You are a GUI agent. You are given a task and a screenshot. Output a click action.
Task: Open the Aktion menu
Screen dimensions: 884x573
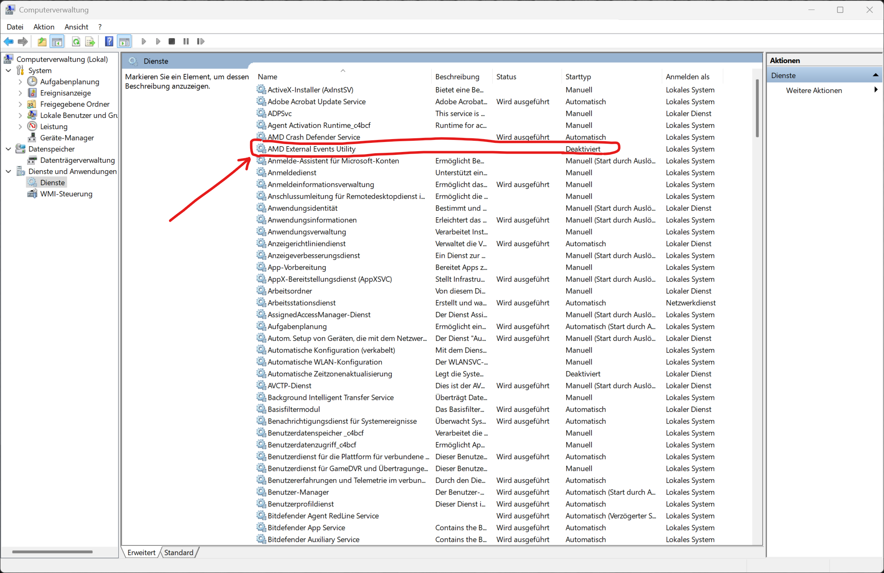(x=44, y=27)
